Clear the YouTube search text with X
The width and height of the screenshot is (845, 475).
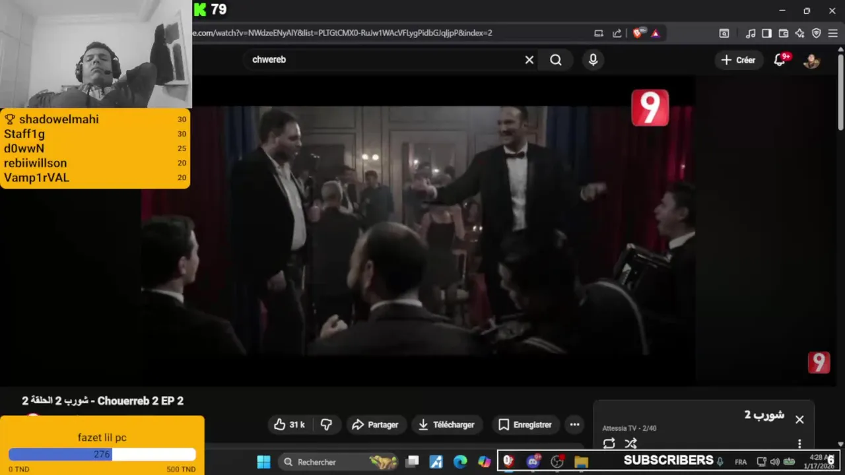point(529,60)
